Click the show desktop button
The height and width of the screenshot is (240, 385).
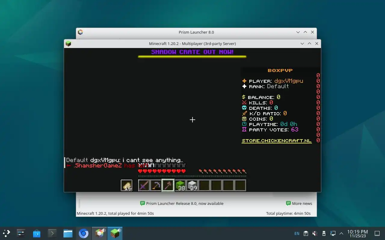coord(377,233)
